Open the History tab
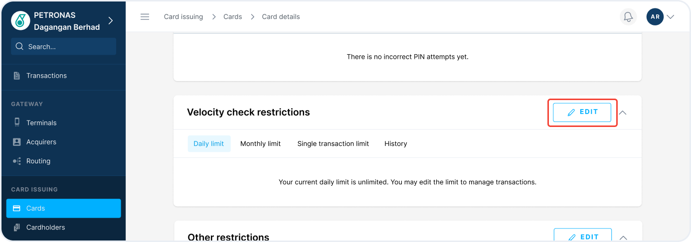The width and height of the screenshot is (691, 242). (x=395, y=144)
